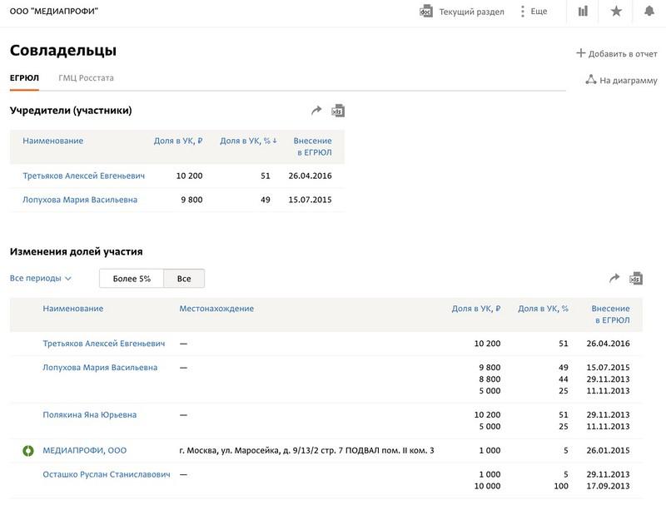Click the notification bell icon
This screenshot has height=505, width=666.
[x=649, y=11]
